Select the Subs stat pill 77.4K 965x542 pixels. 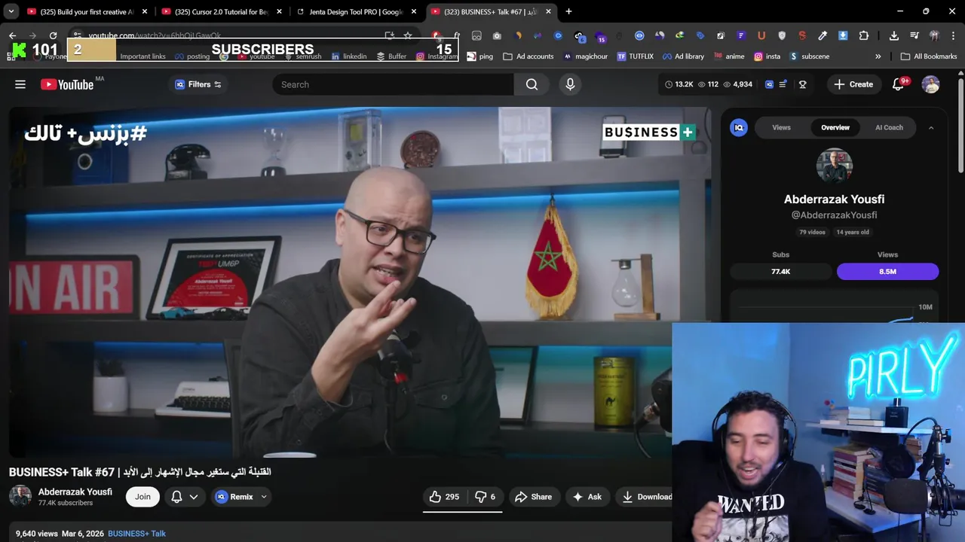pos(781,271)
